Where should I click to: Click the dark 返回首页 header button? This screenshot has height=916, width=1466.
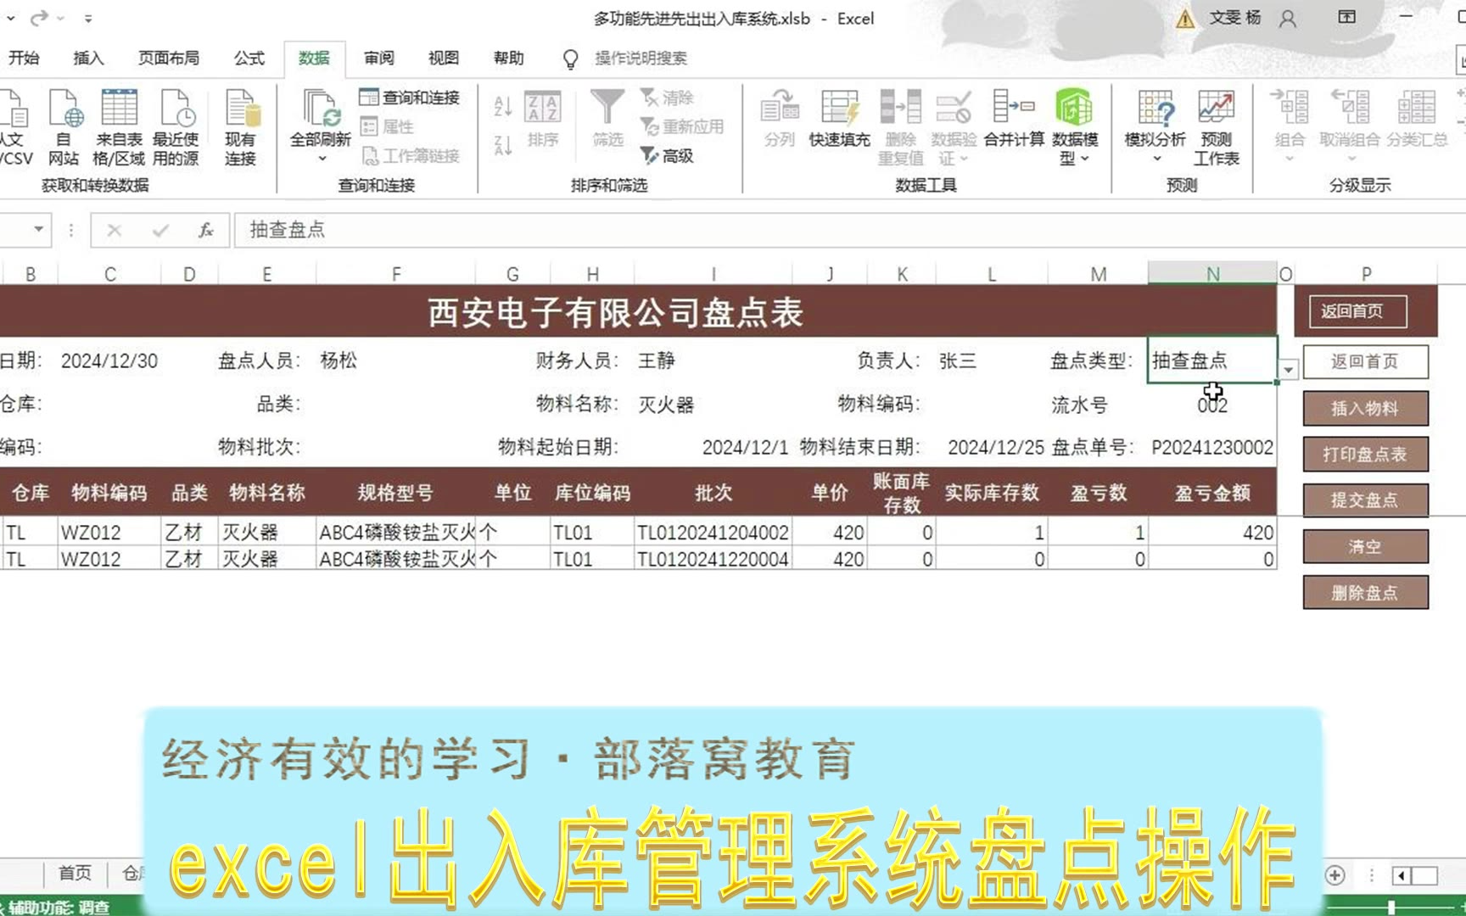point(1357,311)
